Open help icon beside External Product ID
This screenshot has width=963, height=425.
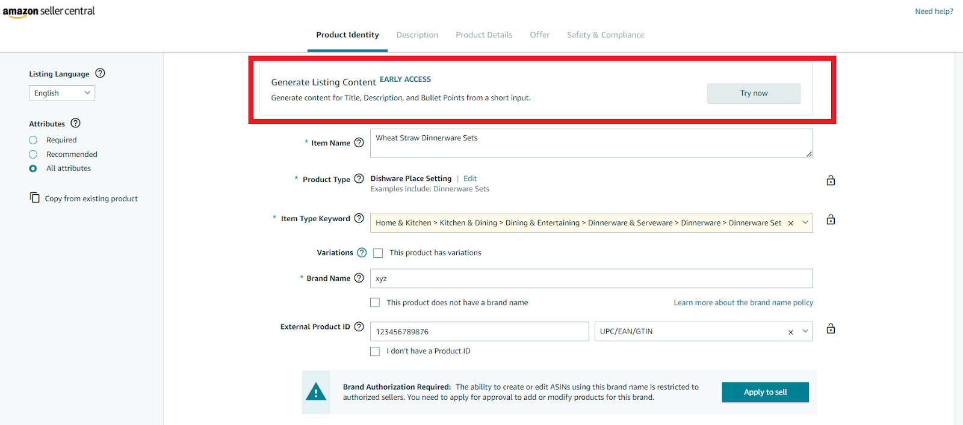[x=359, y=326]
